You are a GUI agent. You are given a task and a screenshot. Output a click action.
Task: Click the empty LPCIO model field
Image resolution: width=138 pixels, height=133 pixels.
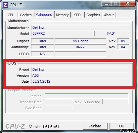[x=80, y=54]
